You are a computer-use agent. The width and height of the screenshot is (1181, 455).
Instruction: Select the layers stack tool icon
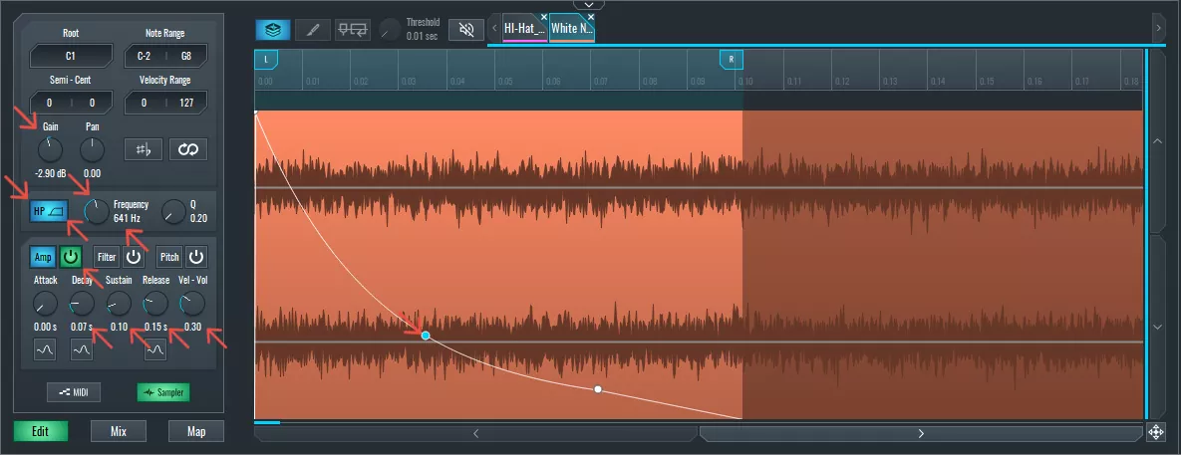(x=273, y=29)
